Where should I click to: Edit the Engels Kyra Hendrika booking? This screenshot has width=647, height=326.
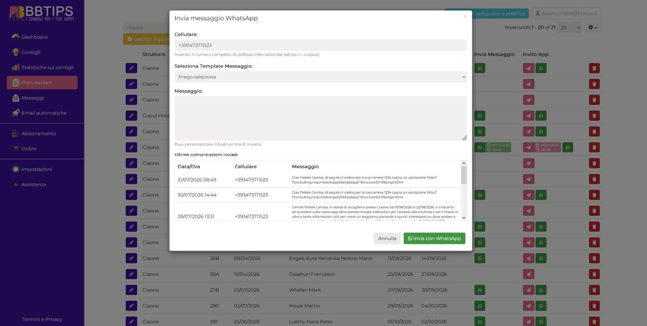pyautogui.click(x=131, y=258)
